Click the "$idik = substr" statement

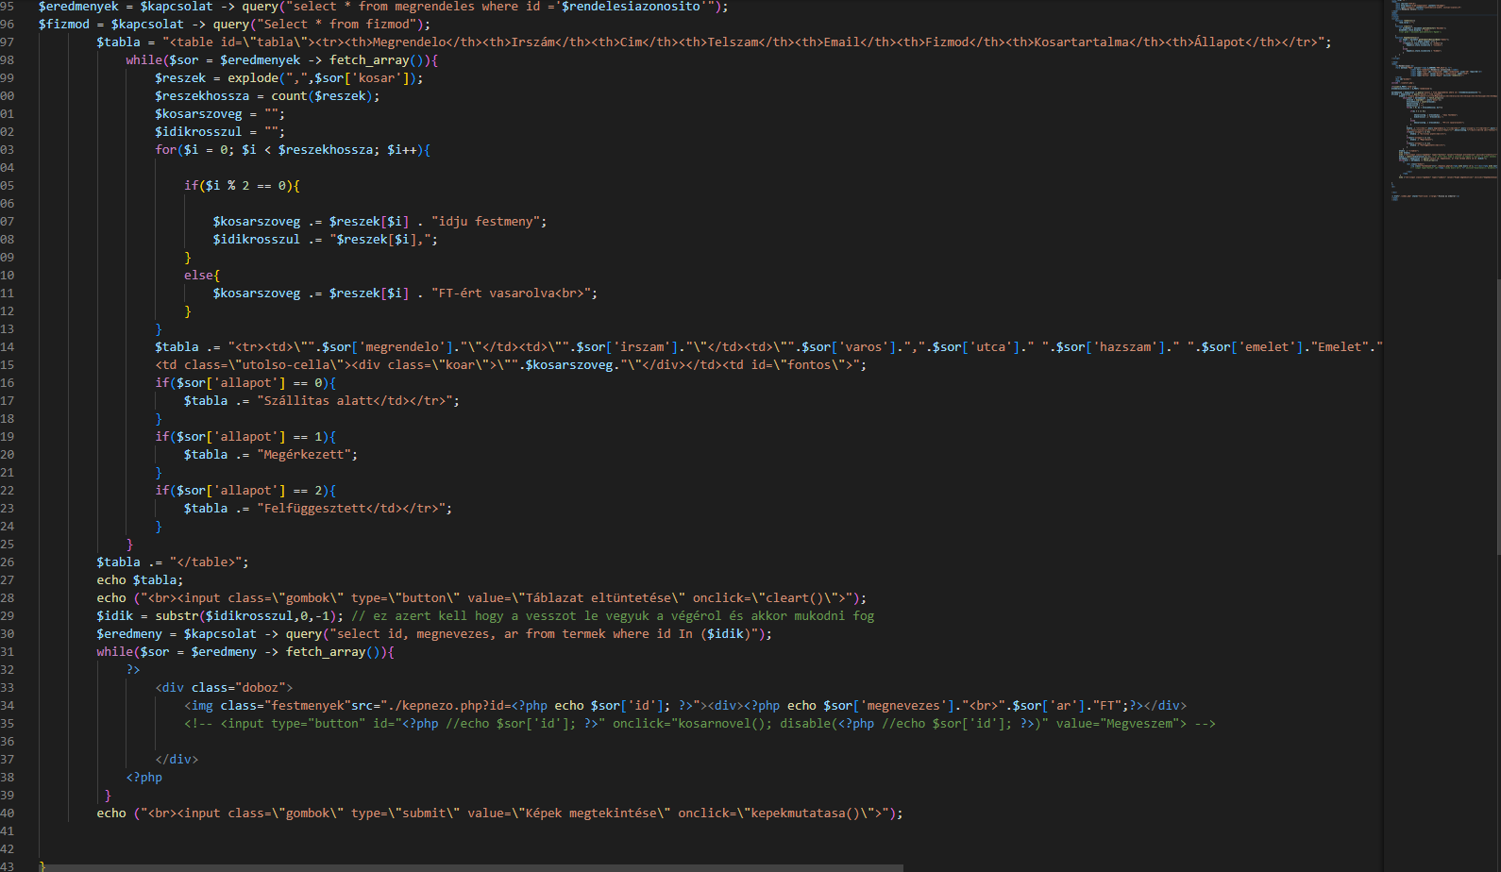pos(220,616)
